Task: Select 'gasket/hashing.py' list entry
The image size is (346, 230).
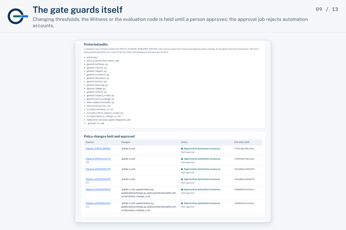Action: pyautogui.click(x=97, y=85)
